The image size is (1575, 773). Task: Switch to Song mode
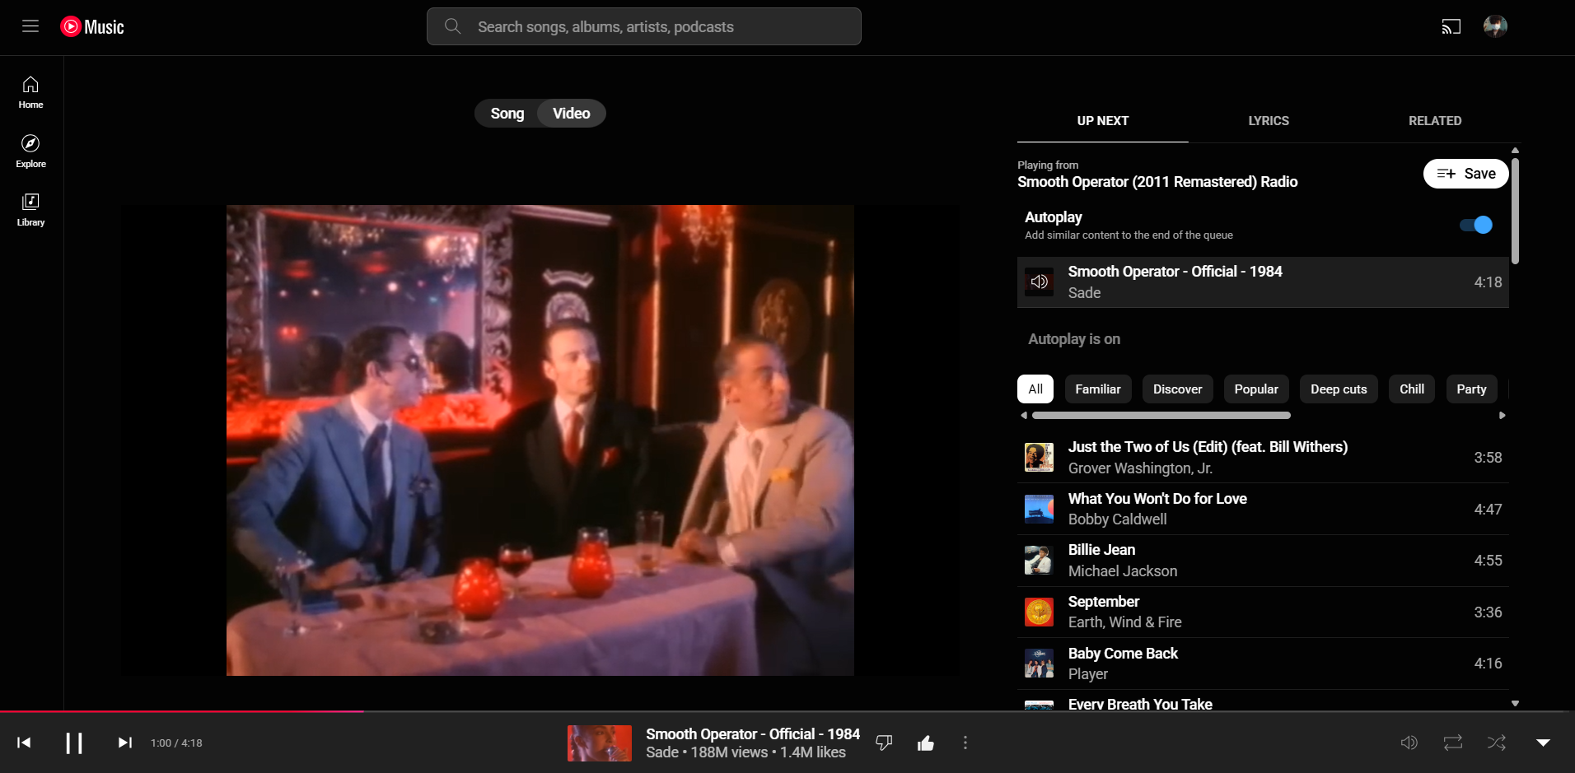pos(507,114)
